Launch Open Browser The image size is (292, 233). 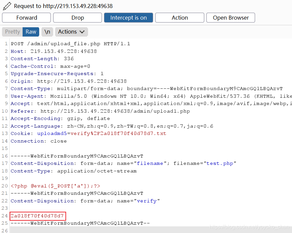click(231, 18)
